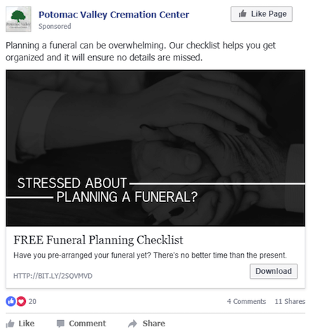
Task: Click the Download button
Action: tap(274, 272)
